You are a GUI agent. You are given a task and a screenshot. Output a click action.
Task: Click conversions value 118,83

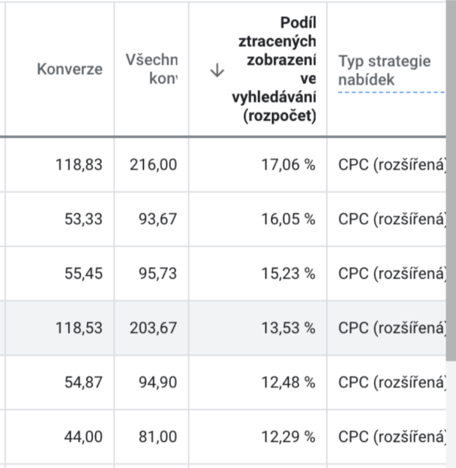point(79,165)
